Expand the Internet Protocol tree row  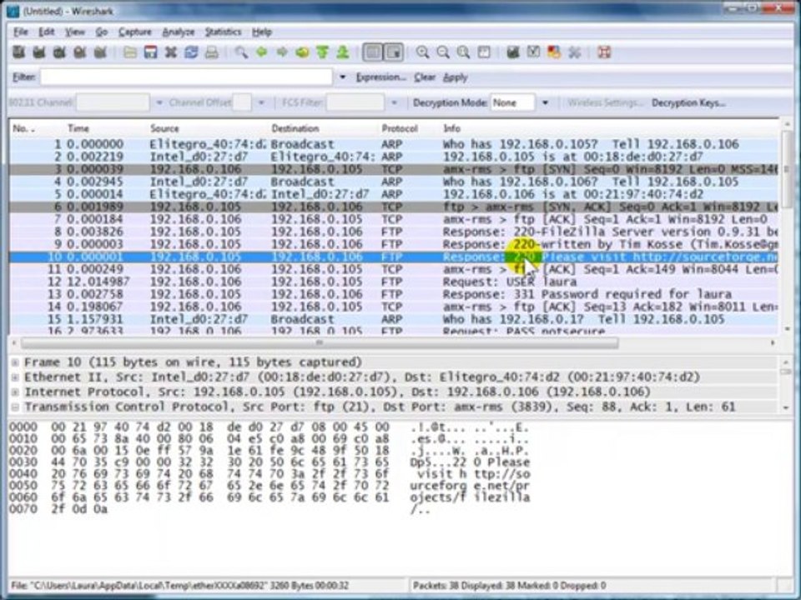click(15, 392)
